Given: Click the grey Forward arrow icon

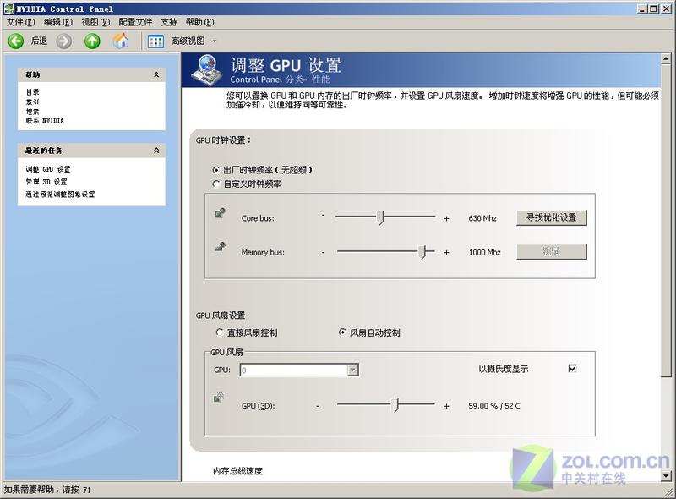Looking at the screenshot, I should pyautogui.click(x=64, y=41).
